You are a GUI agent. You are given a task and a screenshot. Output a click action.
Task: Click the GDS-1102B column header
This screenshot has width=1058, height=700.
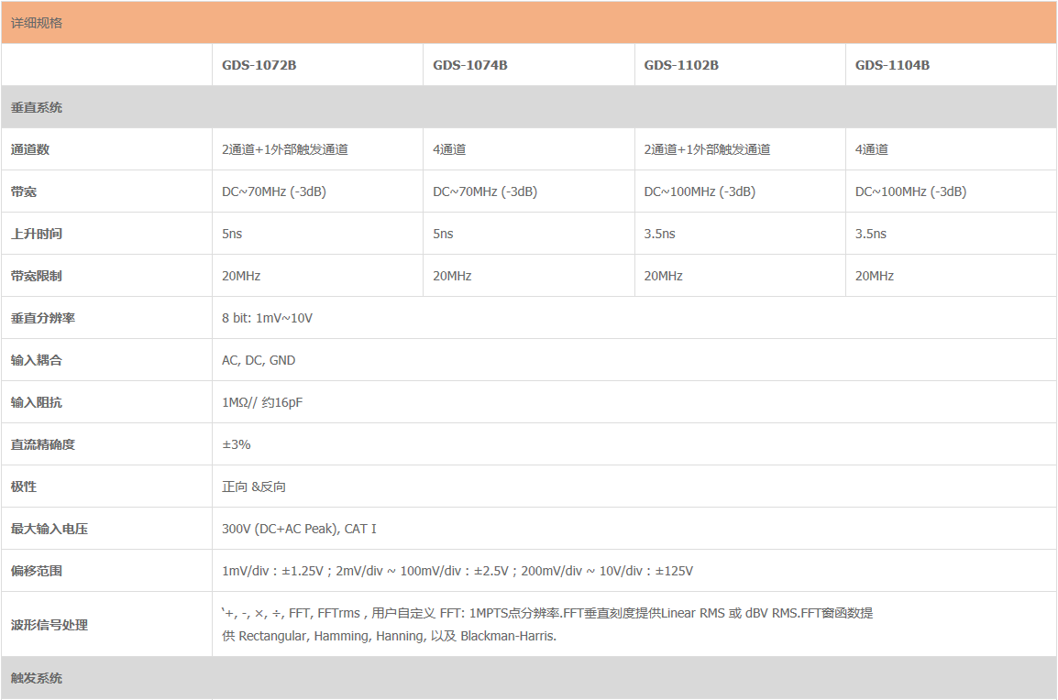(681, 65)
